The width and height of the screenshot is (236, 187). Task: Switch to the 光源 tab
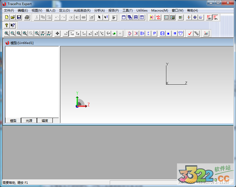coord(29,120)
